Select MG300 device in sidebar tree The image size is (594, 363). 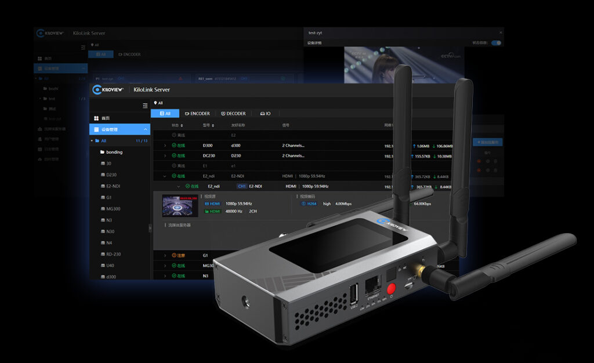(x=111, y=209)
